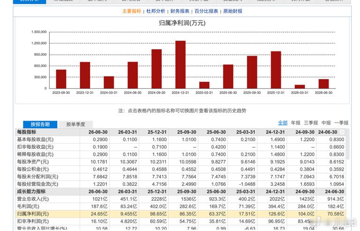Filter reports by 中报
Viewport: 360px width, 231px height.
click(326, 123)
